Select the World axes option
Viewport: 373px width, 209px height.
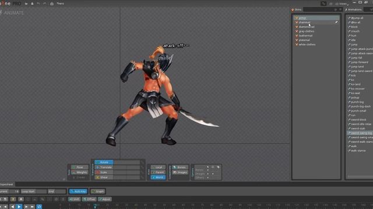158,177
